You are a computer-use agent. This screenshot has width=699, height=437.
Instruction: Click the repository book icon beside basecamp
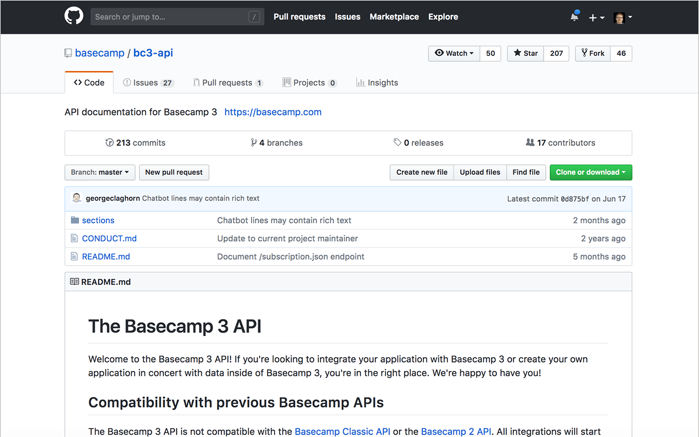coord(68,53)
